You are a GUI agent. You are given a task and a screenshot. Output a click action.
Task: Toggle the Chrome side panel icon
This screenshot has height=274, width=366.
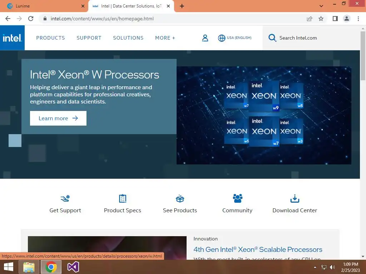(335, 19)
